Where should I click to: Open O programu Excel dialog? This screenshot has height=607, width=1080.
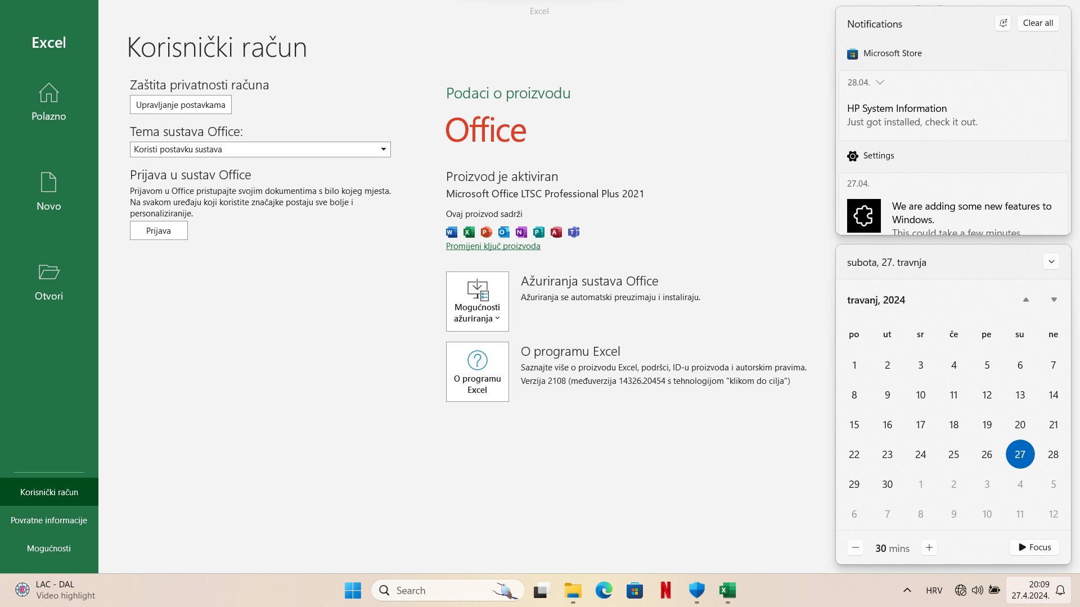[477, 372]
